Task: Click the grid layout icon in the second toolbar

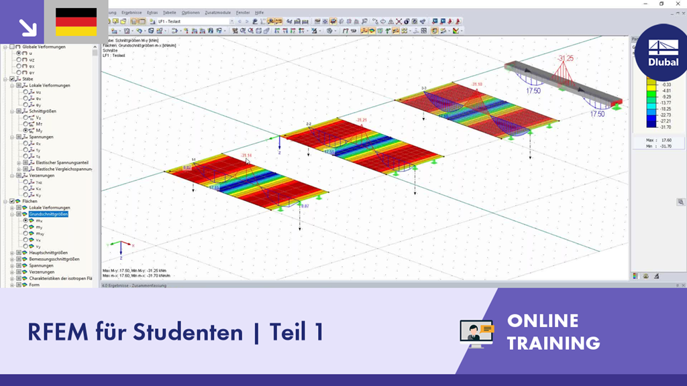Action: point(424,31)
